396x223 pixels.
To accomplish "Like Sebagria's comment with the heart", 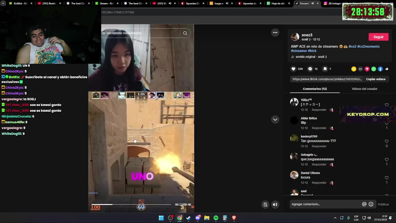I will click(x=387, y=160).
